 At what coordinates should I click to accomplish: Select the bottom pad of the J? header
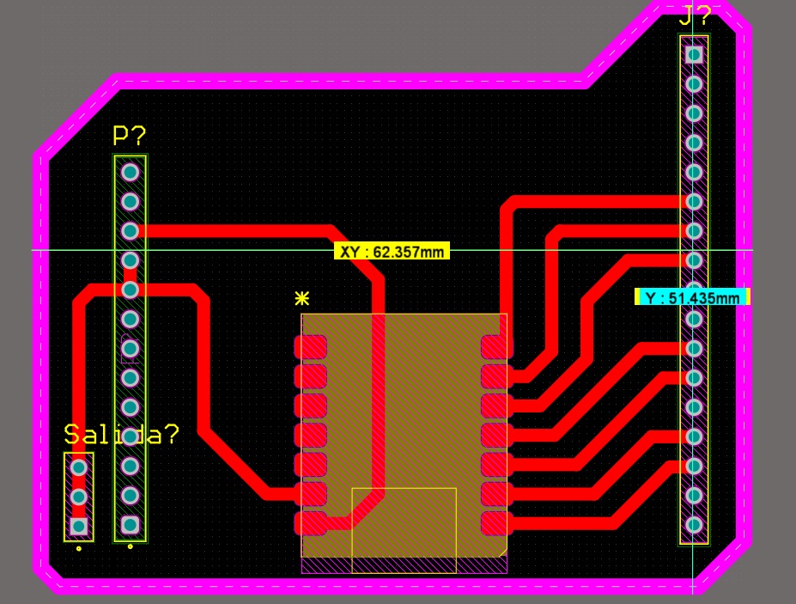[693, 522]
